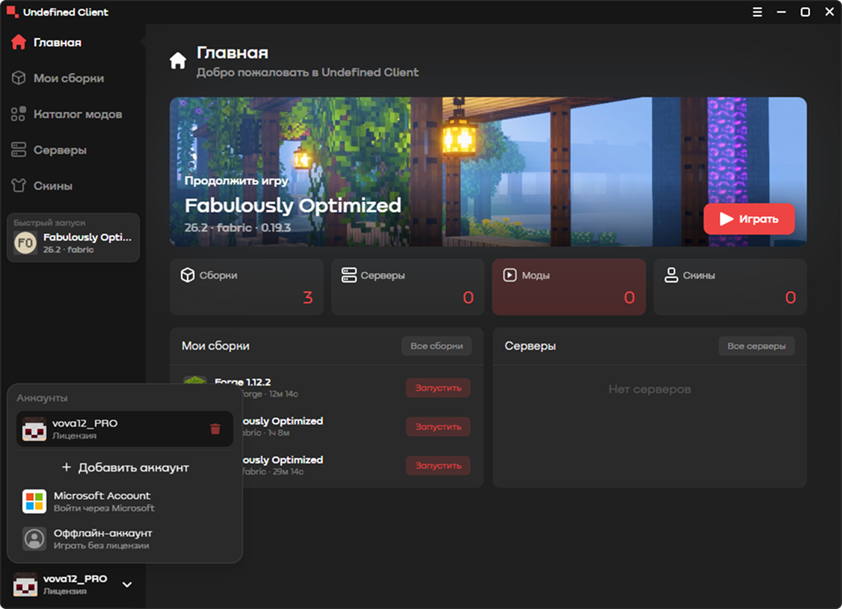The image size is (842, 609).
Task: Click the Undefined Client logo icon
Action: tap(12, 12)
